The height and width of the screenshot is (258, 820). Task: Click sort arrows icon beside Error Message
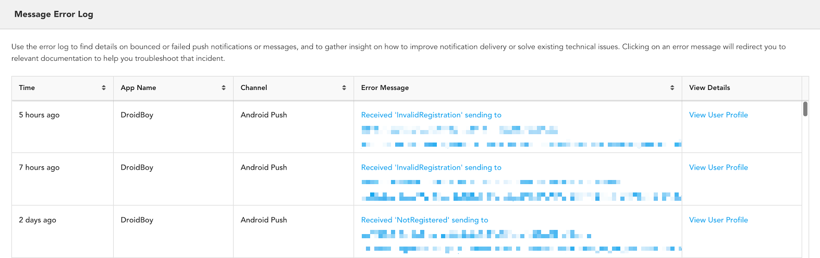[x=672, y=88]
